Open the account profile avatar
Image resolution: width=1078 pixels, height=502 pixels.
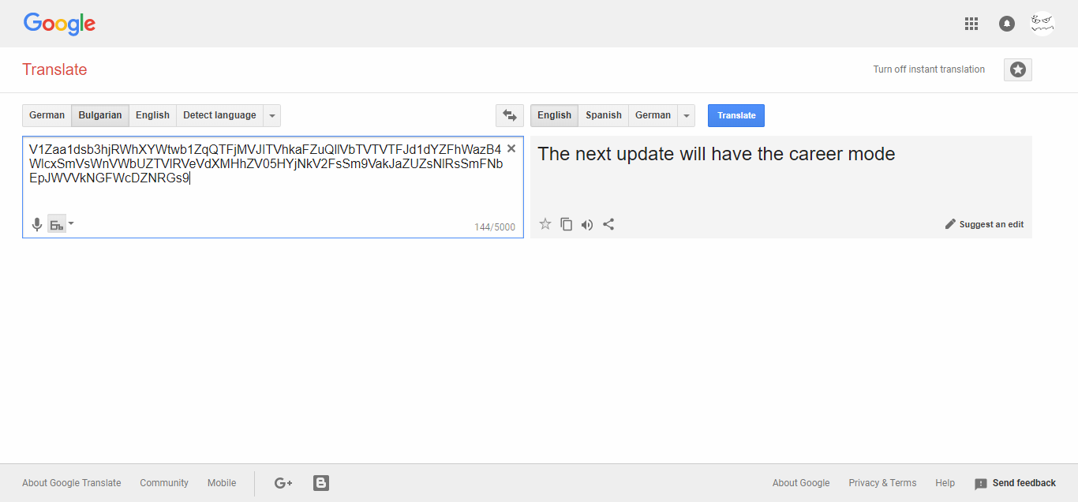(1042, 24)
